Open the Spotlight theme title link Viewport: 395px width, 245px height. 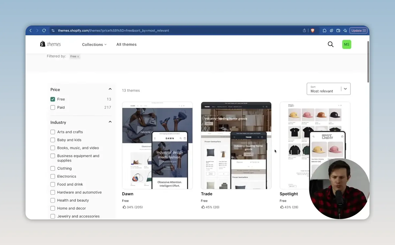click(289, 194)
